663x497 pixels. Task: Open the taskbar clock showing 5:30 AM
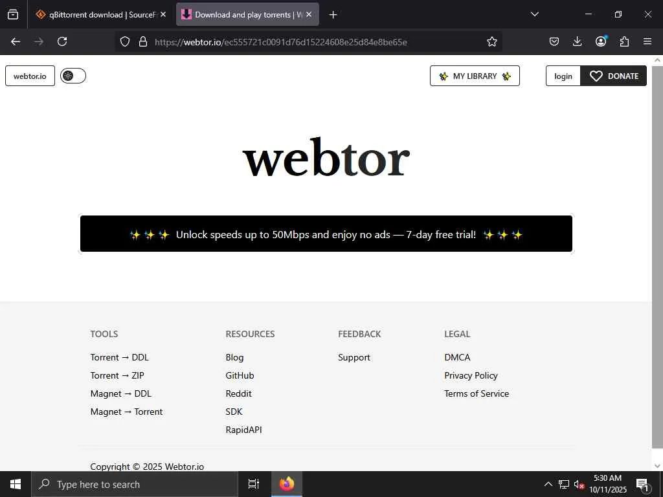click(x=607, y=484)
